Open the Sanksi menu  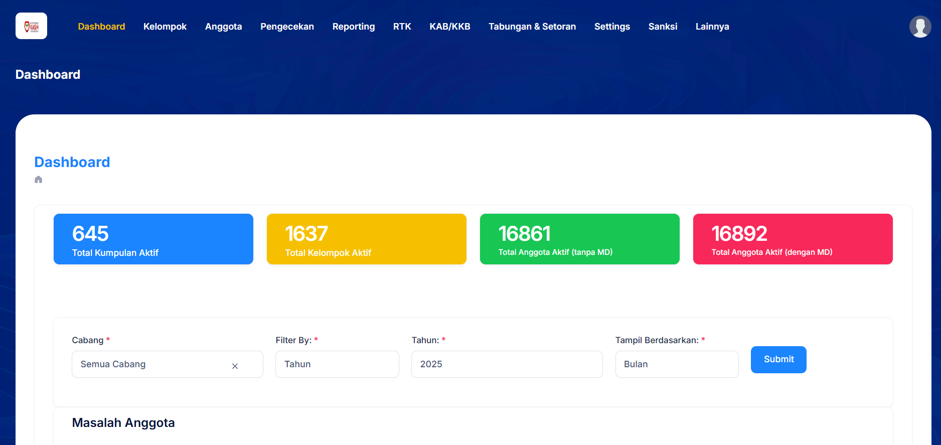663,27
